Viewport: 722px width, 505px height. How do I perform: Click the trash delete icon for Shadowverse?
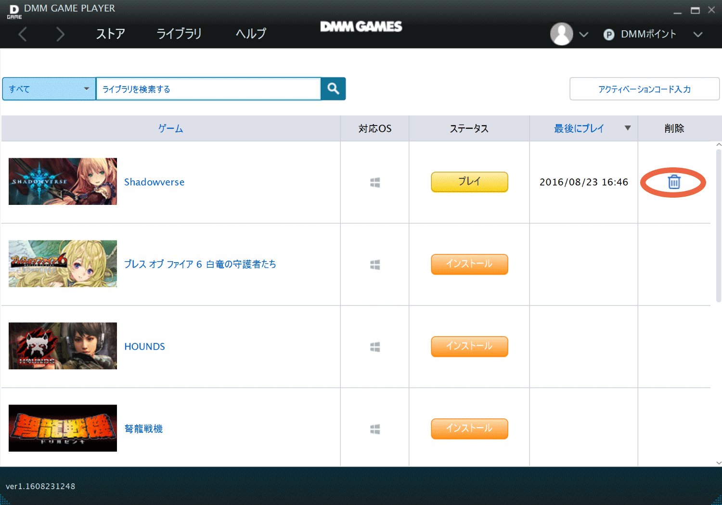tap(673, 182)
